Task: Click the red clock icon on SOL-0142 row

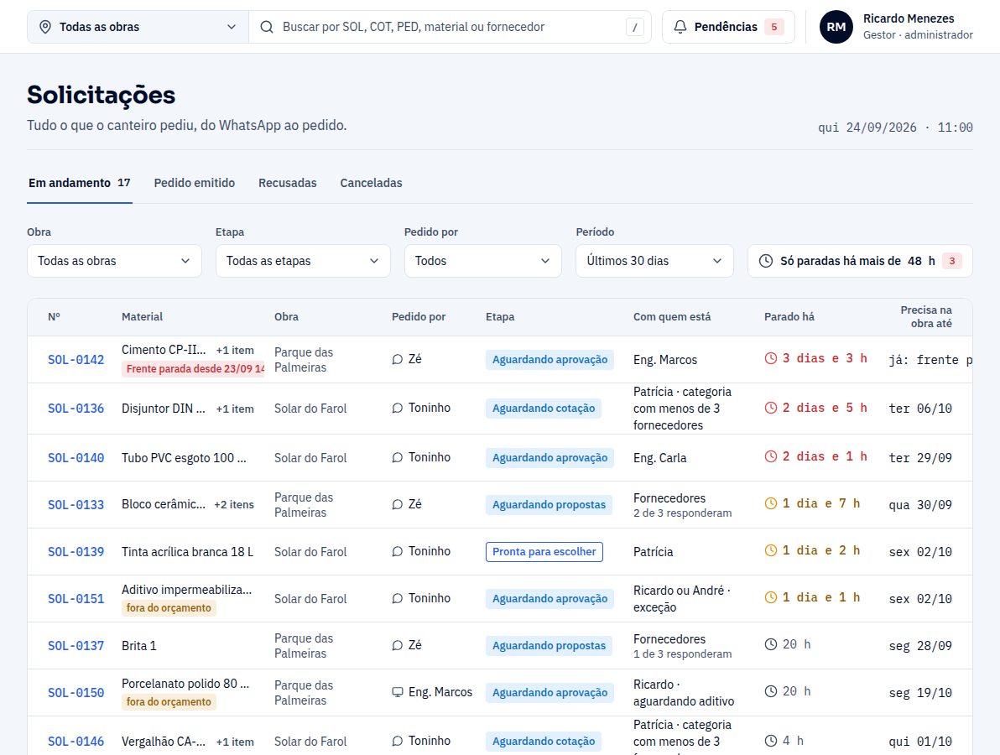Action: click(770, 358)
